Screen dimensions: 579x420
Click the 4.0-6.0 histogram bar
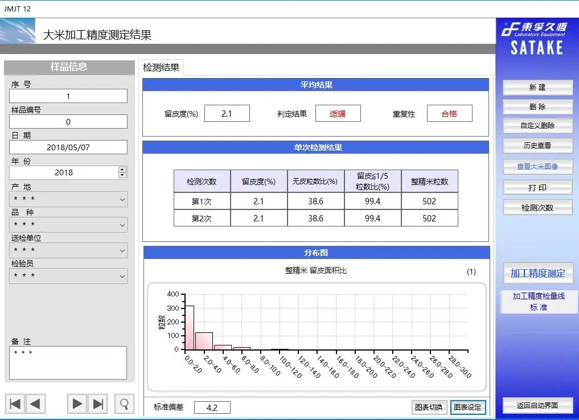223,347
